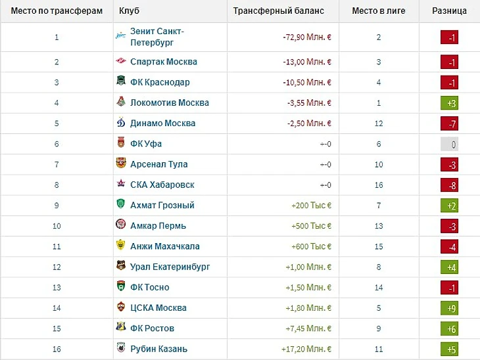Screen dimensions: 480x360
Task: Click the Anzhi Makhachkala club logo
Action: point(121,246)
